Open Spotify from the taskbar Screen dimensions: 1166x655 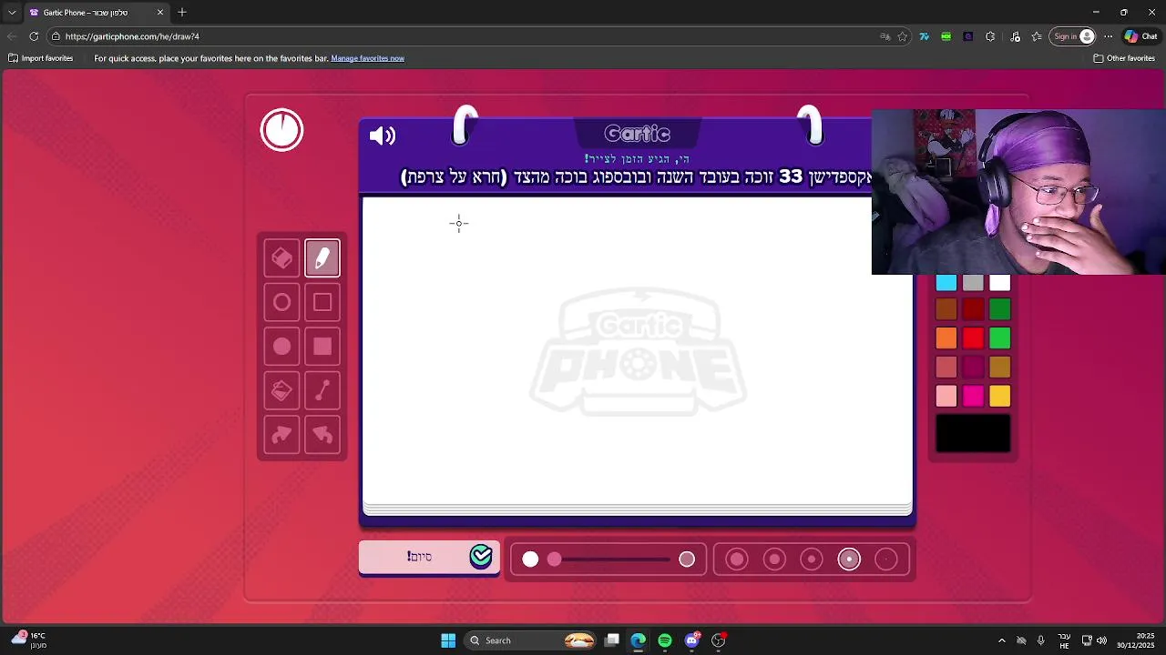point(665,640)
